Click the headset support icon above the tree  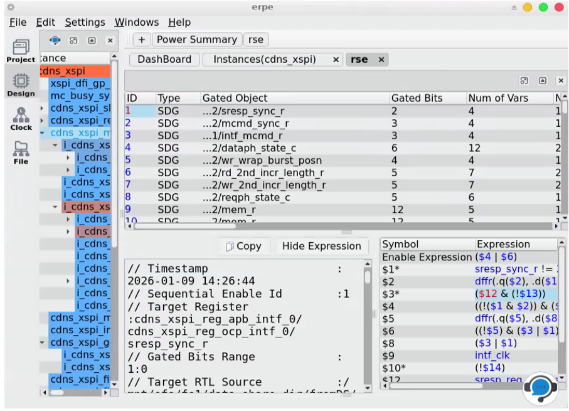pyautogui.click(x=56, y=40)
